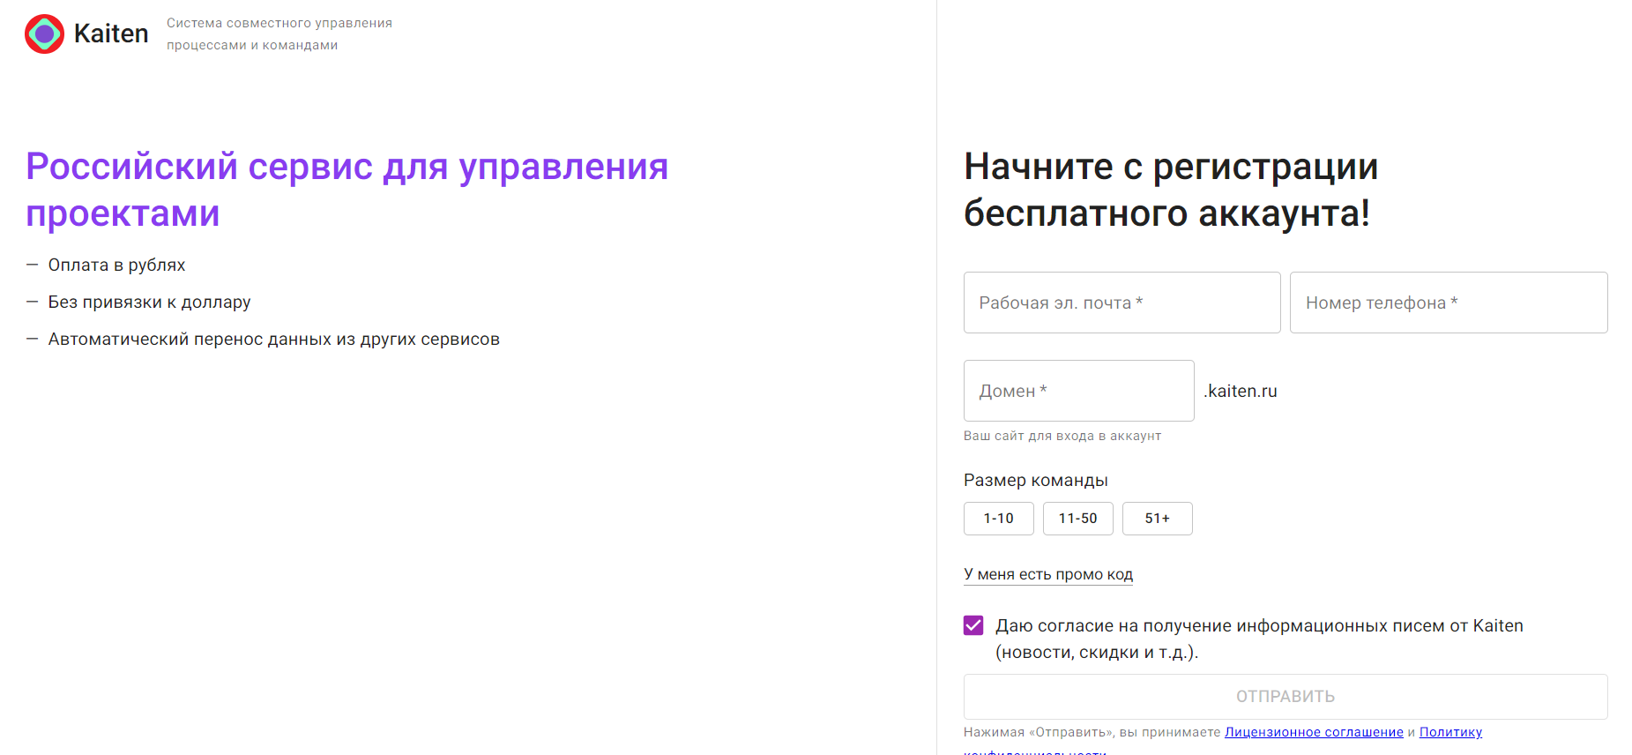This screenshot has width=1632, height=755.
Task: Focus the Домен input field
Action: (1078, 391)
